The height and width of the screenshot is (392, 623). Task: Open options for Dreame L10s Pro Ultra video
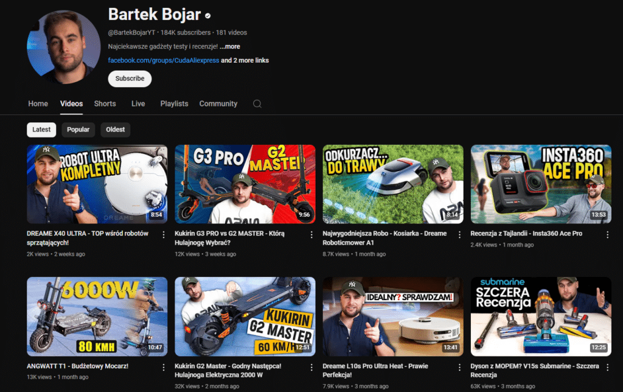[459, 367]
